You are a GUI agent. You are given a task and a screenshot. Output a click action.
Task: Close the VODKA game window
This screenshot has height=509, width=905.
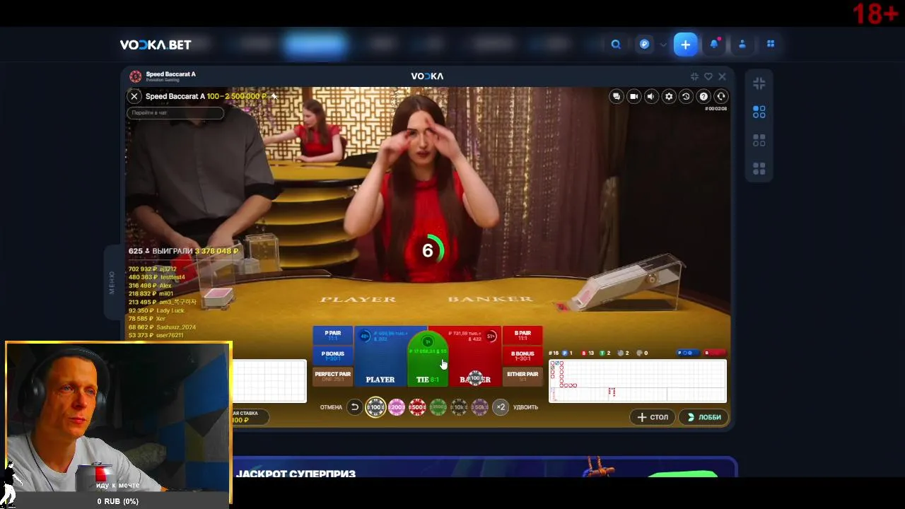(x=722, y=76)
